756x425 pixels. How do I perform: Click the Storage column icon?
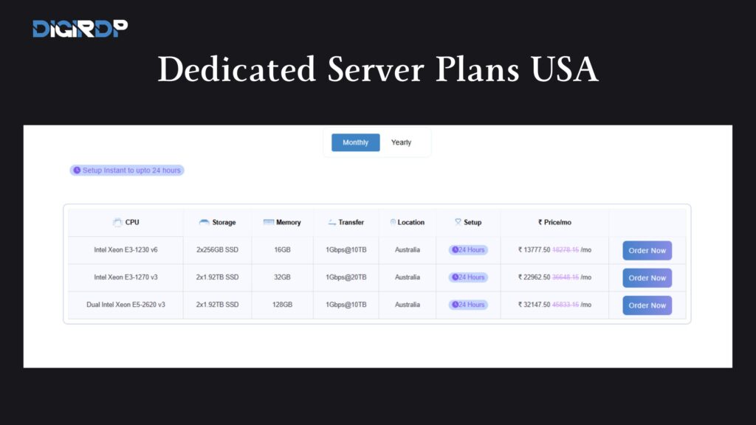tap(205, 222)
